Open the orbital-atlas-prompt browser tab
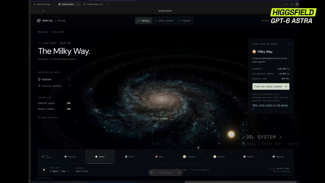Viewport: 325px width, 183px height. pos(93,4)
